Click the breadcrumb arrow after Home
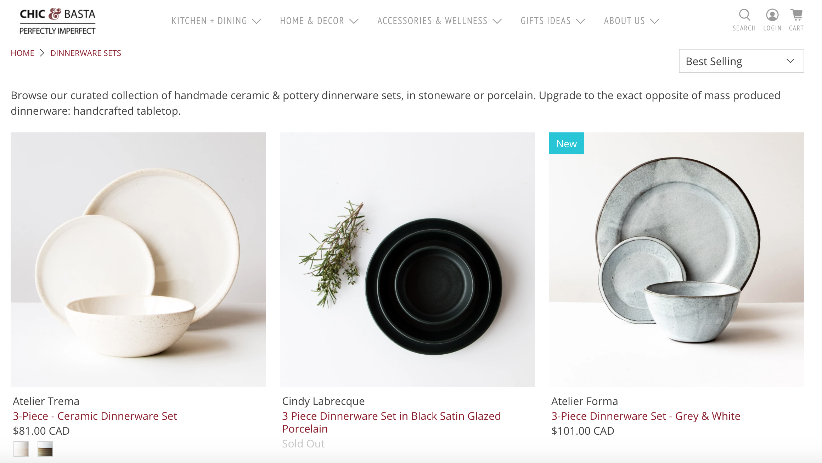Viewport: 822px width, 463px height. [x=42, y=53]
